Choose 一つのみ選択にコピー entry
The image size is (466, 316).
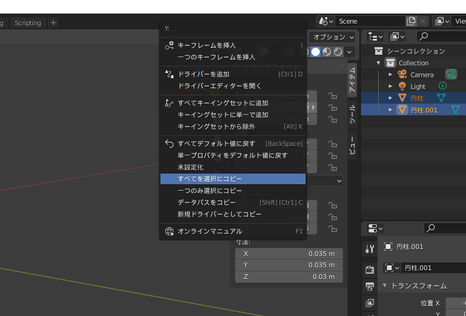pyautogui.click(x=232, y=191)
